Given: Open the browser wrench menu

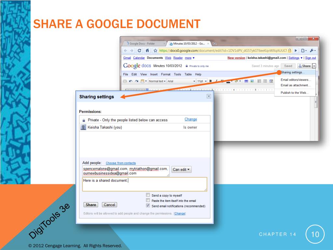Looking at the screenshot, I should 313,50.
